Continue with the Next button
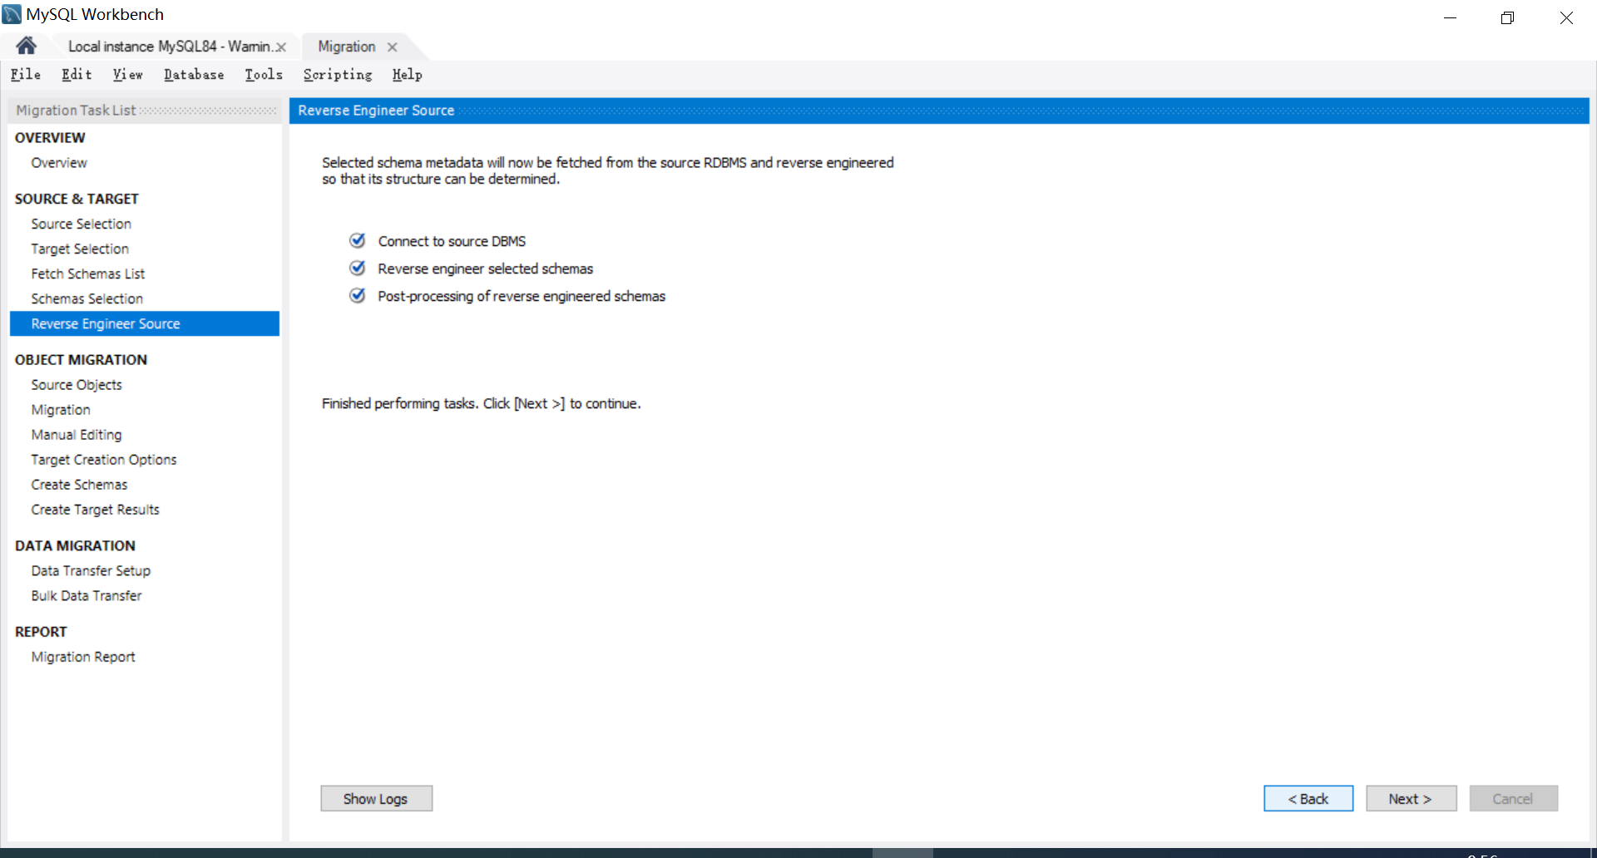 pyautogui.click(x=1411, y=798)
